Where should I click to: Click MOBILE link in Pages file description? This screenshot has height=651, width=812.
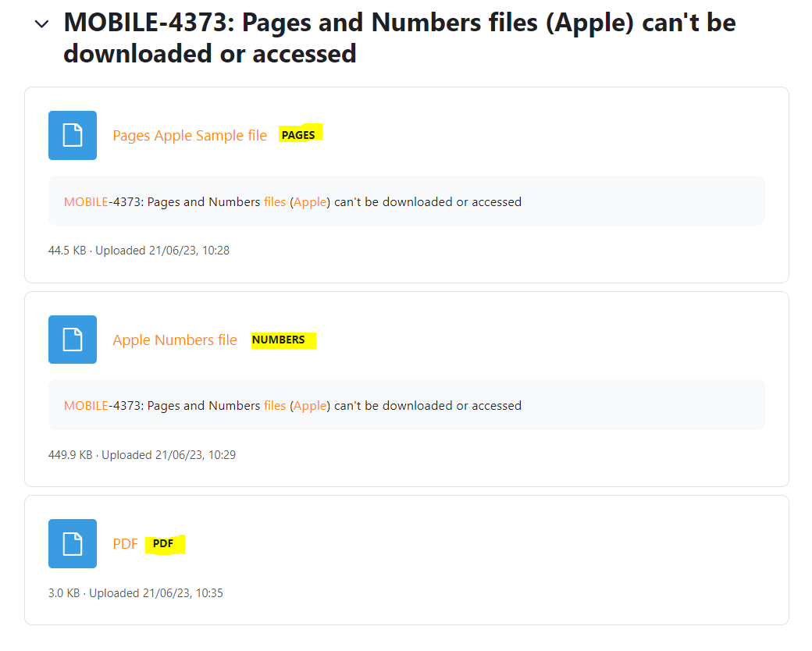[x=86, y=202]
